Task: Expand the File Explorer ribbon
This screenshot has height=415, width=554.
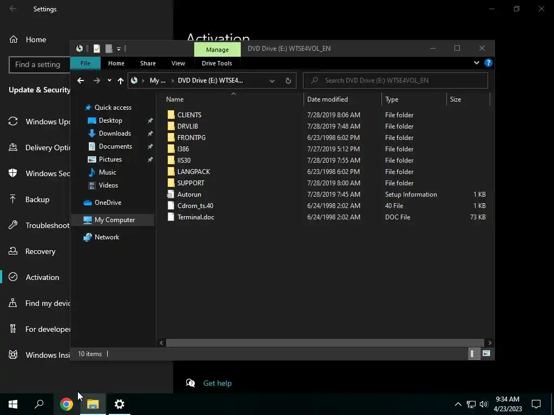Action: [x=476, y=63]
